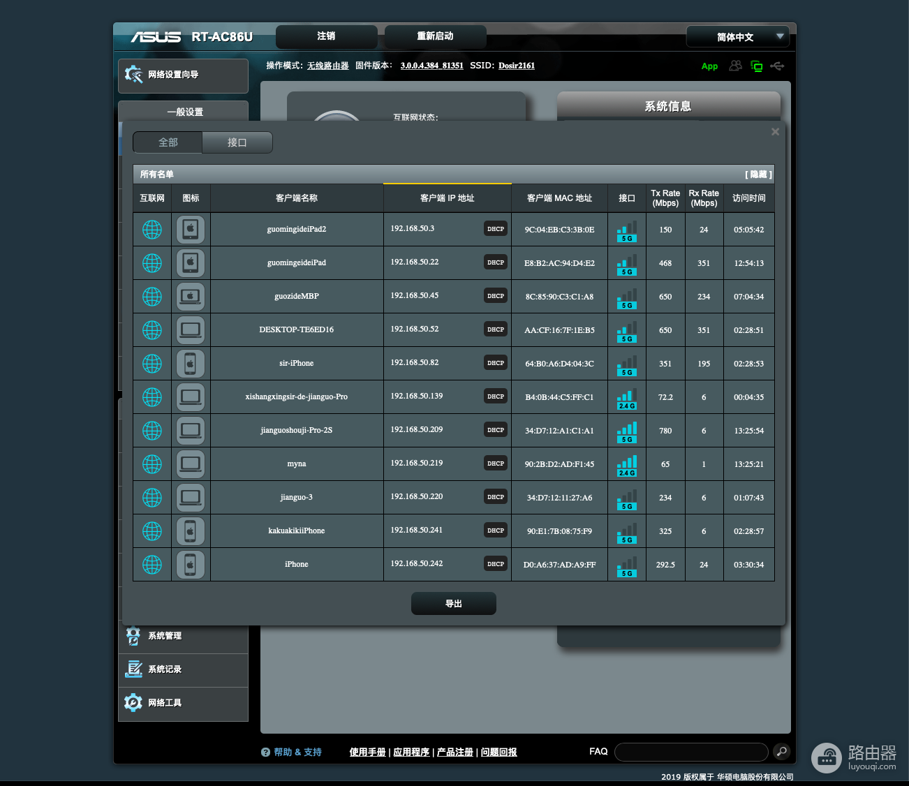Click globe icon for DESKTOP-TE6ED16
Image resolution: width=909 pixels, height=786 pixels.
(152, 330)
